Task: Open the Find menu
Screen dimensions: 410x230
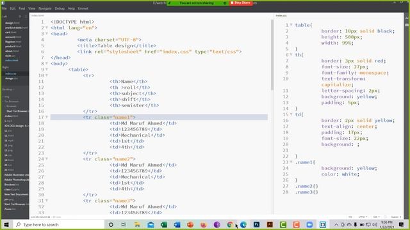Action: [22, 8]
